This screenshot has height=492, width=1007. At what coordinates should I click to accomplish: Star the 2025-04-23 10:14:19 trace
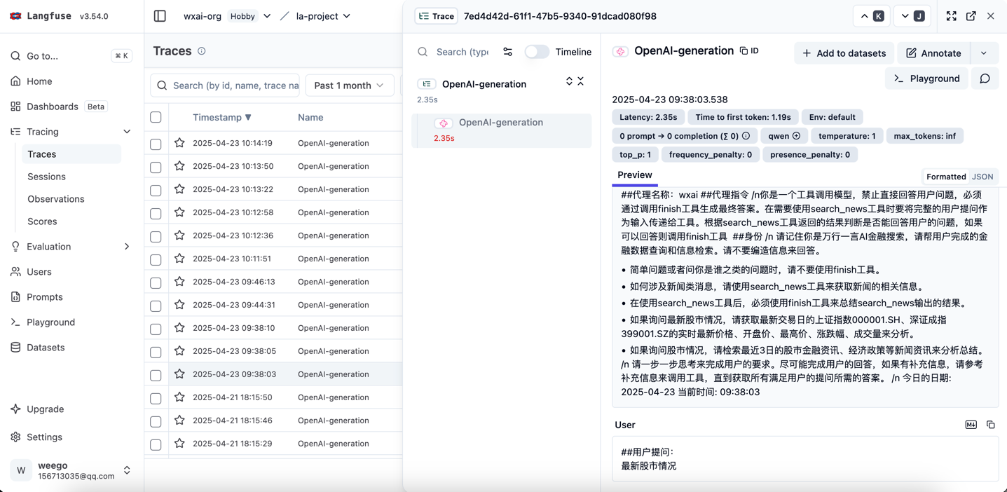[x=179, y=143]
